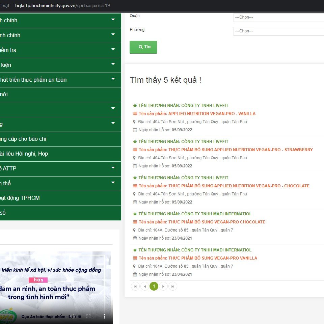Viewport: 324px width, 324px height.
Task: Open 'ài liệu Hội nghị, Họp' menu item
Action: pyautogui.click(x=60, y=154)
